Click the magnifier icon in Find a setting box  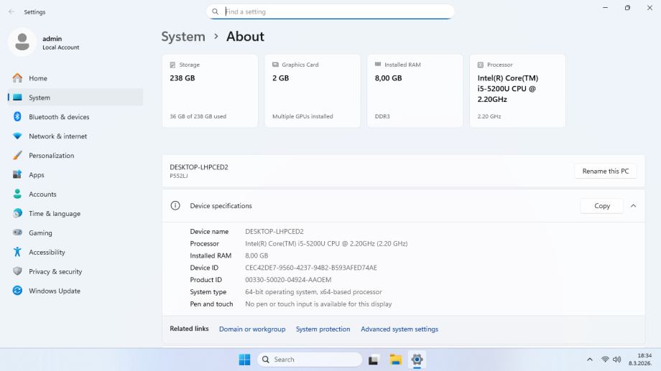tap(215, 11)
